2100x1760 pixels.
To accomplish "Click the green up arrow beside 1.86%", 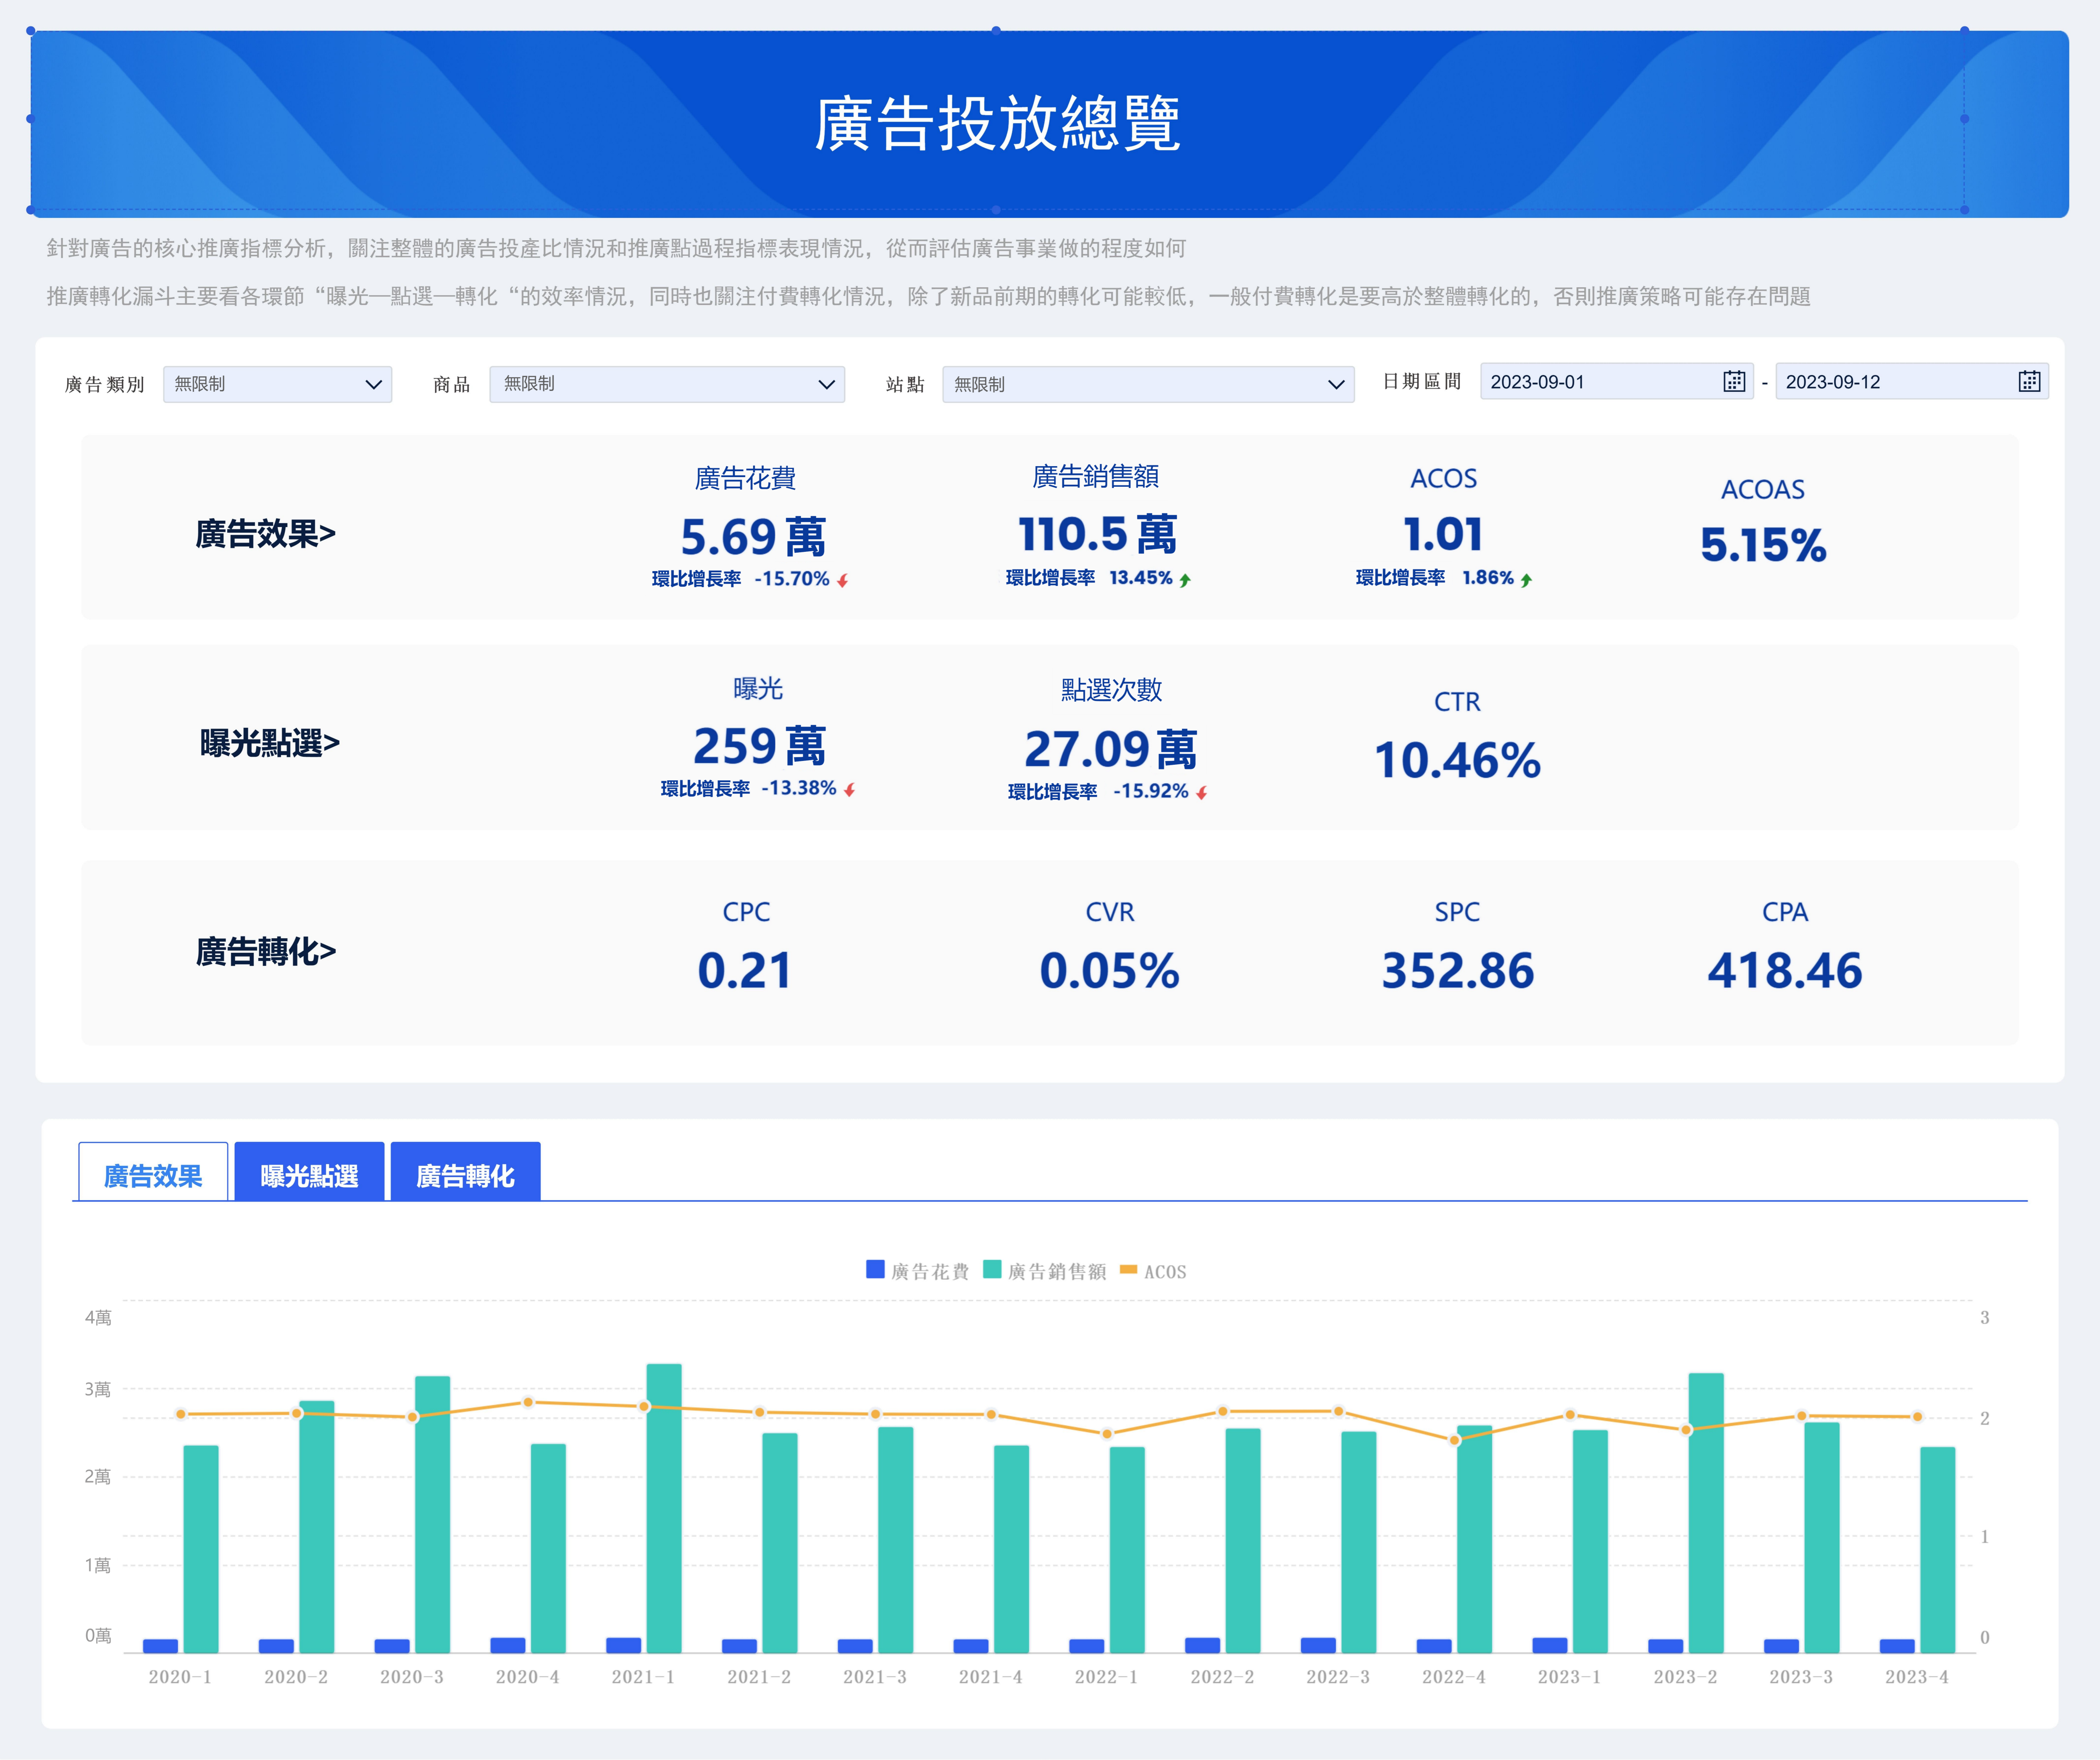I will coord(1526,579).
